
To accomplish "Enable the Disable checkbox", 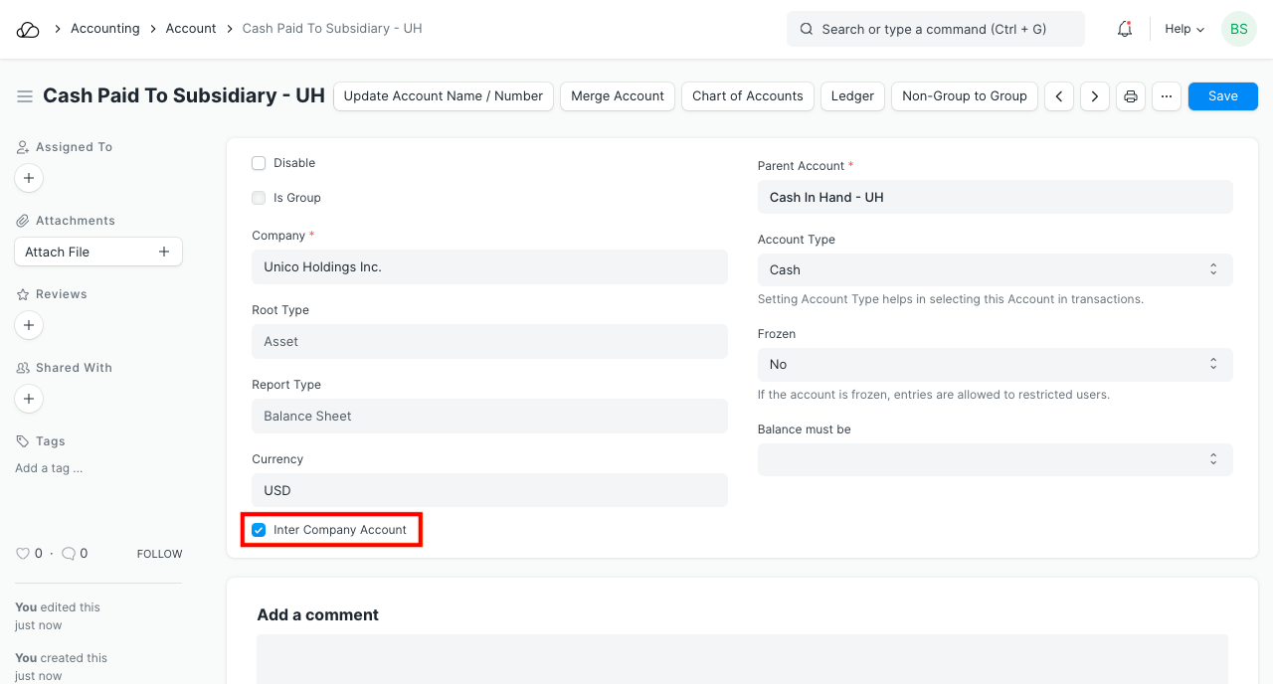I will (259, 163).
